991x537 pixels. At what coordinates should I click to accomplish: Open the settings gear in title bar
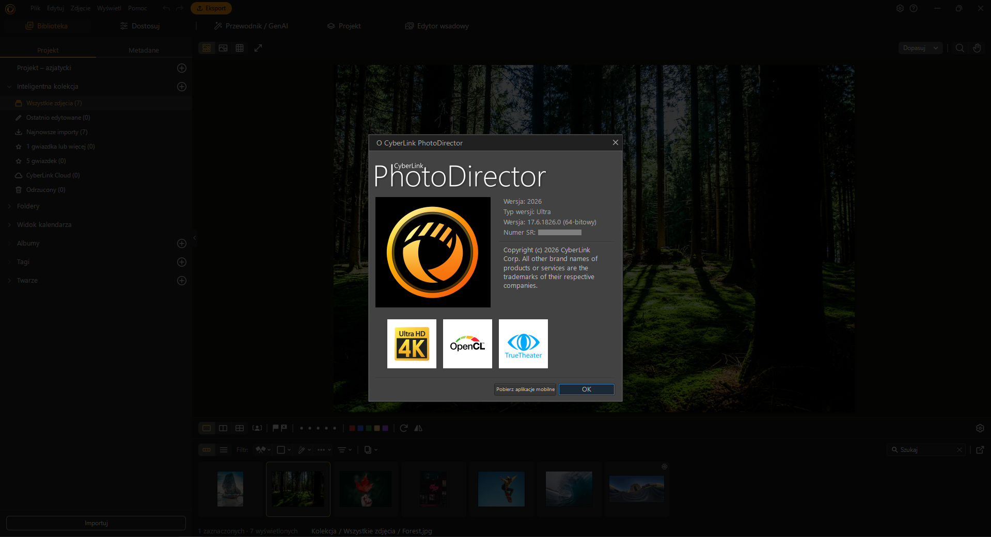click(900, 8)
